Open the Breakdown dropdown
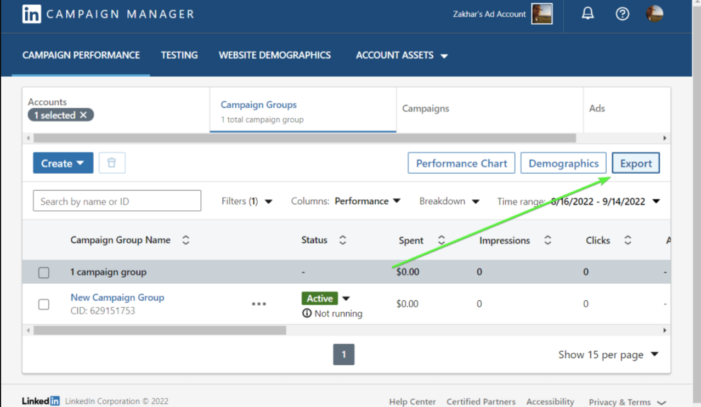This screenshot has height=407, width=701. pyautogui.click(x=449, y=201)
